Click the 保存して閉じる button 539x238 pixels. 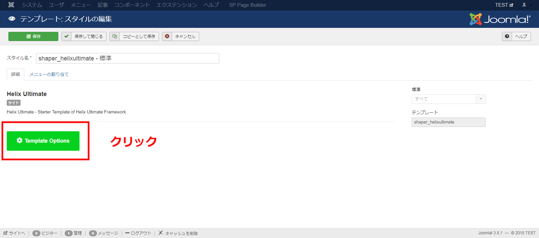(84, 36)
